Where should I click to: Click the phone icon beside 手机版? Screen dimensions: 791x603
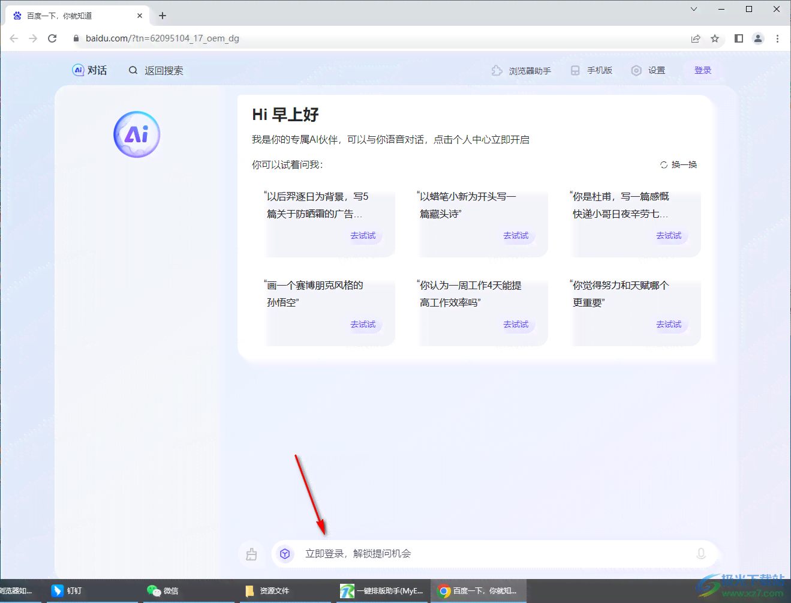[575, 70]
